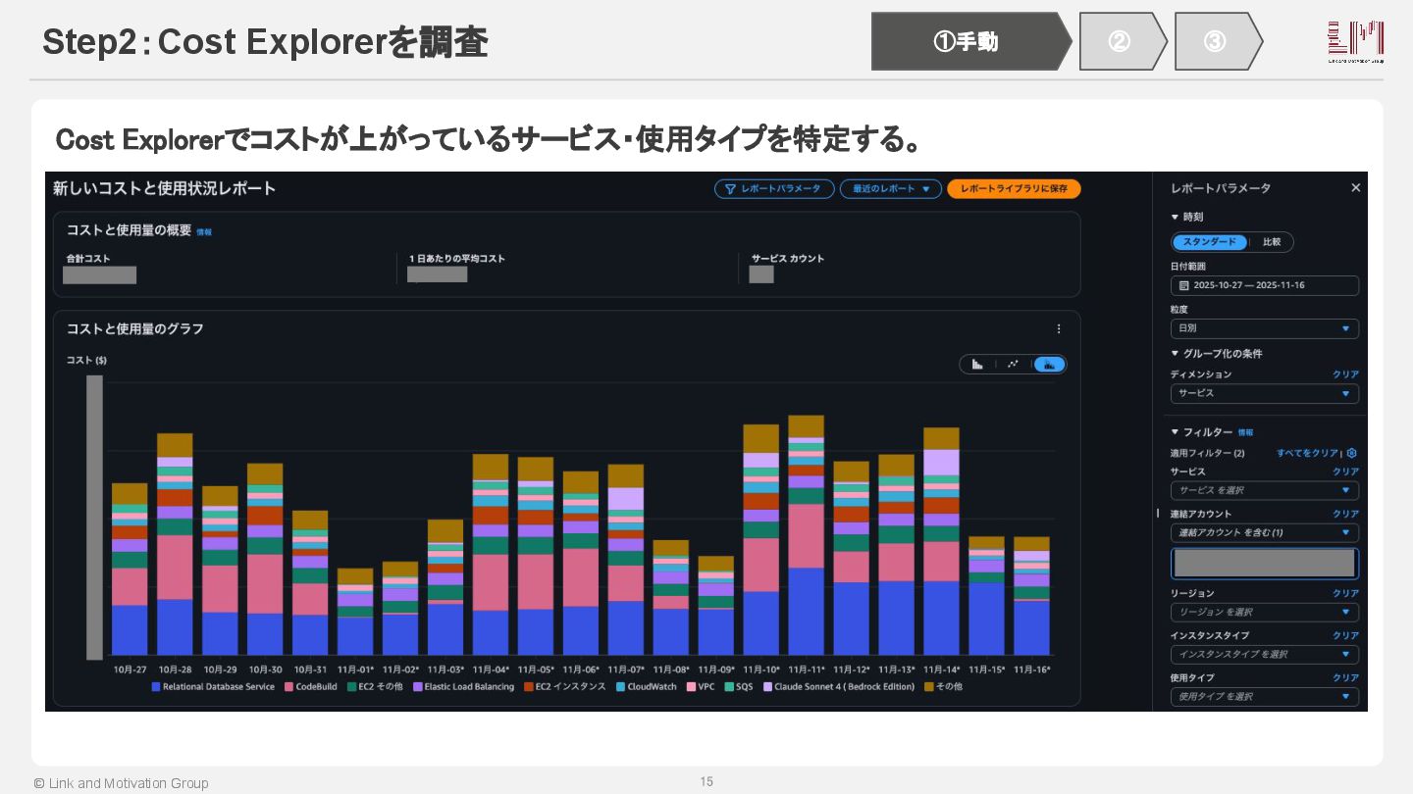Toggle SQS legend entry
Image resolution: width=1413 pixels, height=794 pixels.
coord(739,687)
